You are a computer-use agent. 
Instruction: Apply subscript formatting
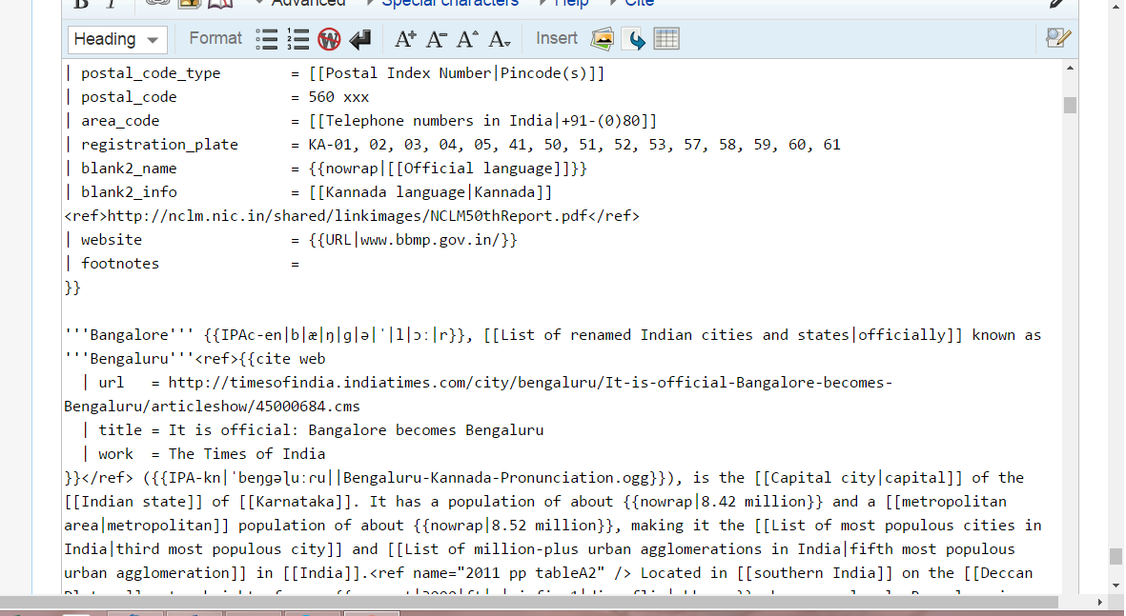point(499,39)
